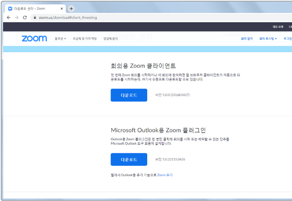Click the 회의 참가 link
This screenshot has width=292, height=201.
pos(247,38)
